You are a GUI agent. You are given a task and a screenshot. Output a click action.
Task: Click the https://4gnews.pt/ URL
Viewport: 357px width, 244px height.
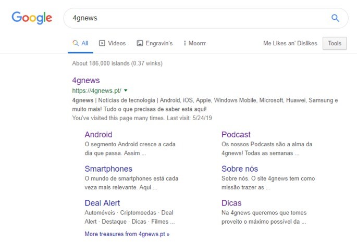tap(96, 91)
